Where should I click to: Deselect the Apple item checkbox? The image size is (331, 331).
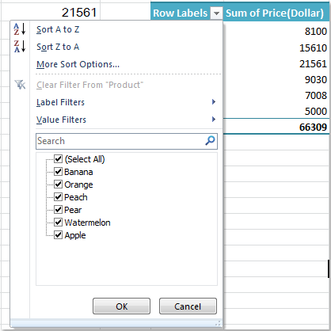[x=58, y=235]
